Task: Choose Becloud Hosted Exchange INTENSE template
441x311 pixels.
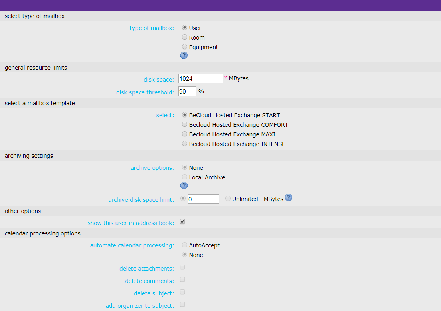Action: point(184,144)
